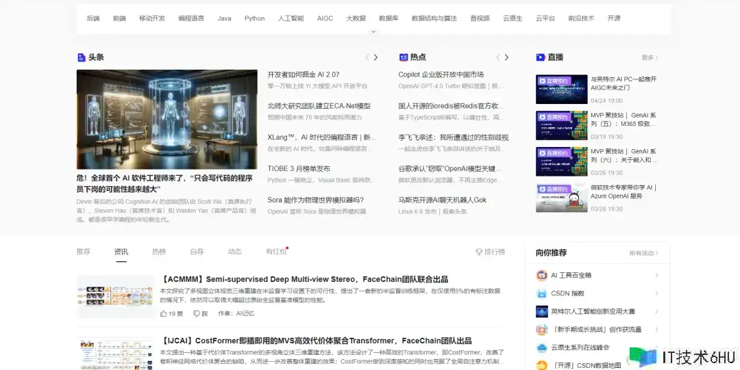This screenshot has width=740, height=370.
Task: Open 更多 to see more live streams
Action: 650,57
